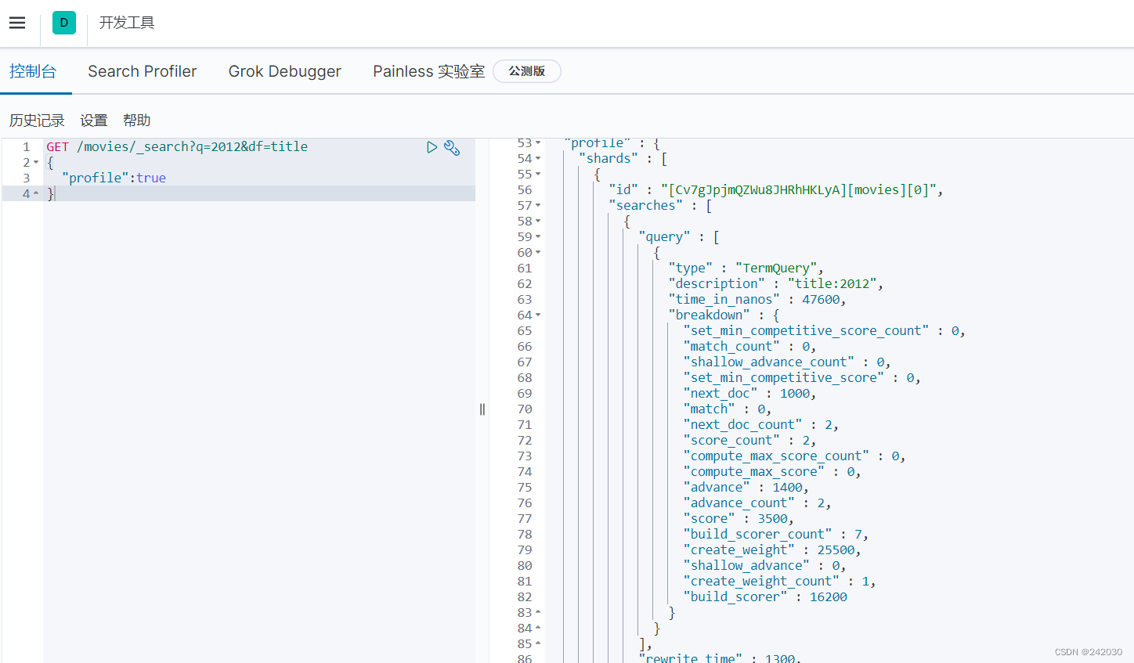Open the hamburger navigation menu
1134x663 pixels.
[17, 23]
